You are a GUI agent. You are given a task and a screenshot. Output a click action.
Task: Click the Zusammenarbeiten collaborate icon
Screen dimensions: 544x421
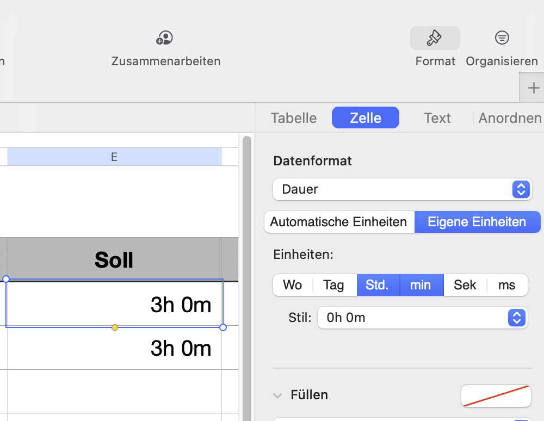pyautogui.click(x=165, y=38)
